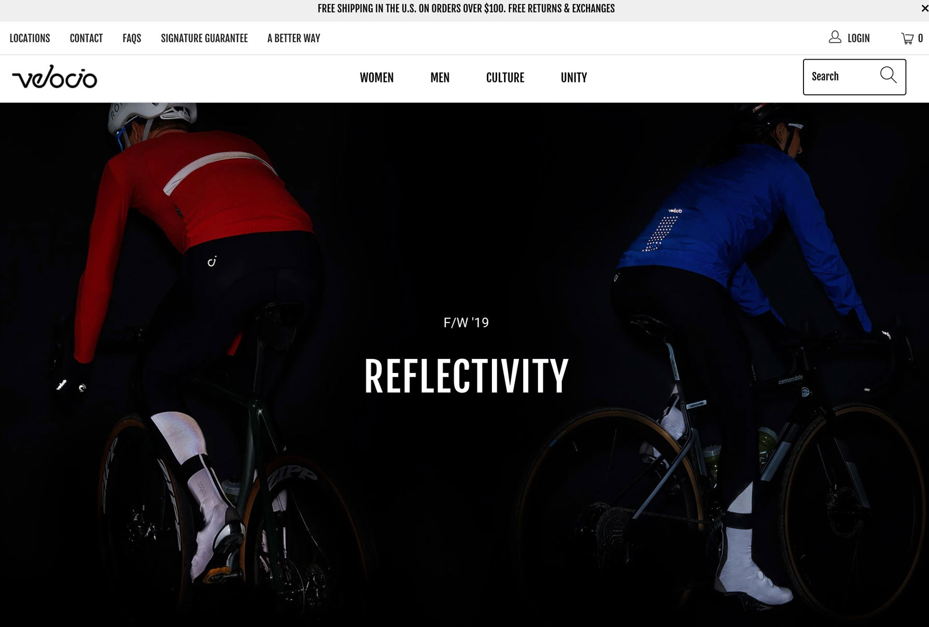Screen dimensions: 929x627
Task: Open the Women menu
Action: [x=377, y=77]
